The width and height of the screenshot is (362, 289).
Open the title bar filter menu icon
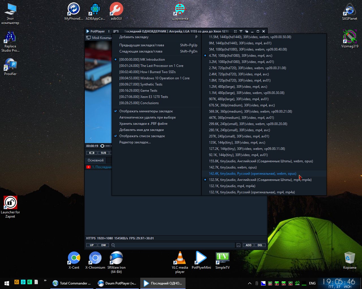click(x=241, y=31)
